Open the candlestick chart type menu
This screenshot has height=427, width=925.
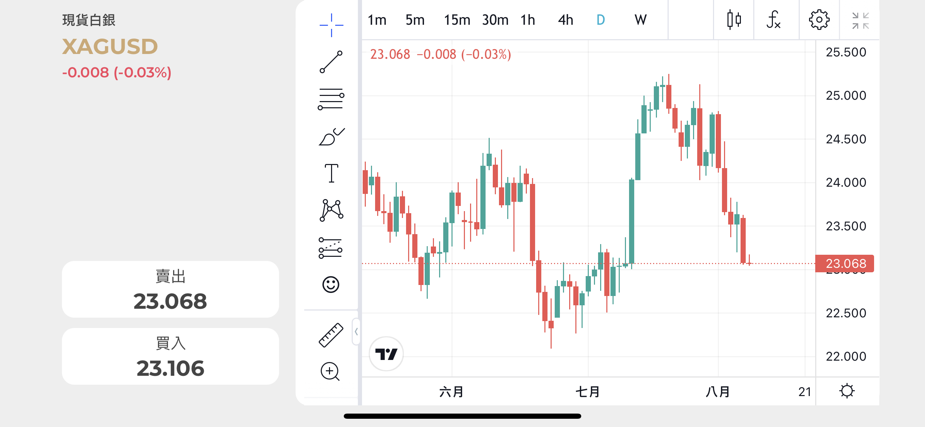(734, 20)
